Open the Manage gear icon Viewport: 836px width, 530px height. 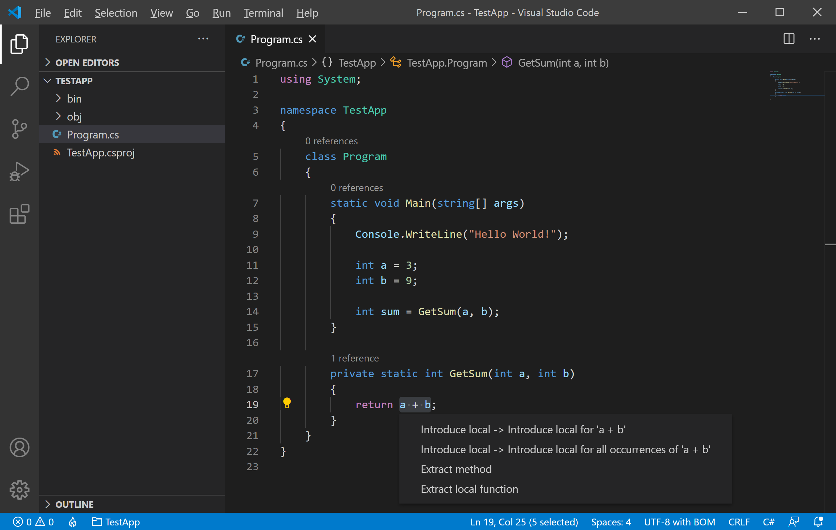coord(20,490)
